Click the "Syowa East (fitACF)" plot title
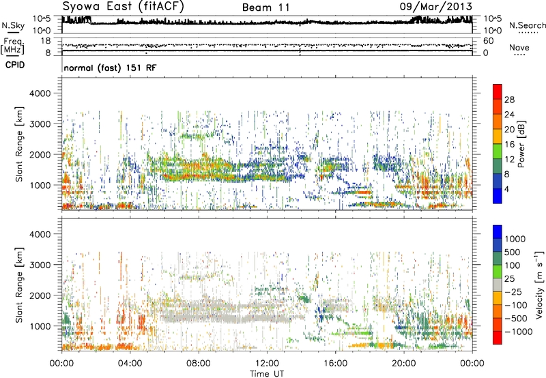 pos(123,6)
